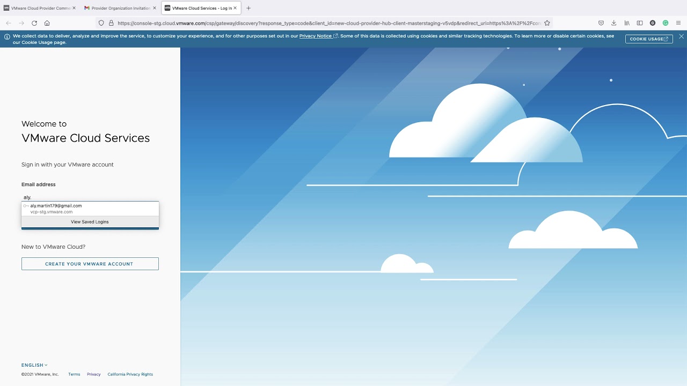687x386 pixels.
Task: Click the padlock site security icon
Action: pos(111,23)
